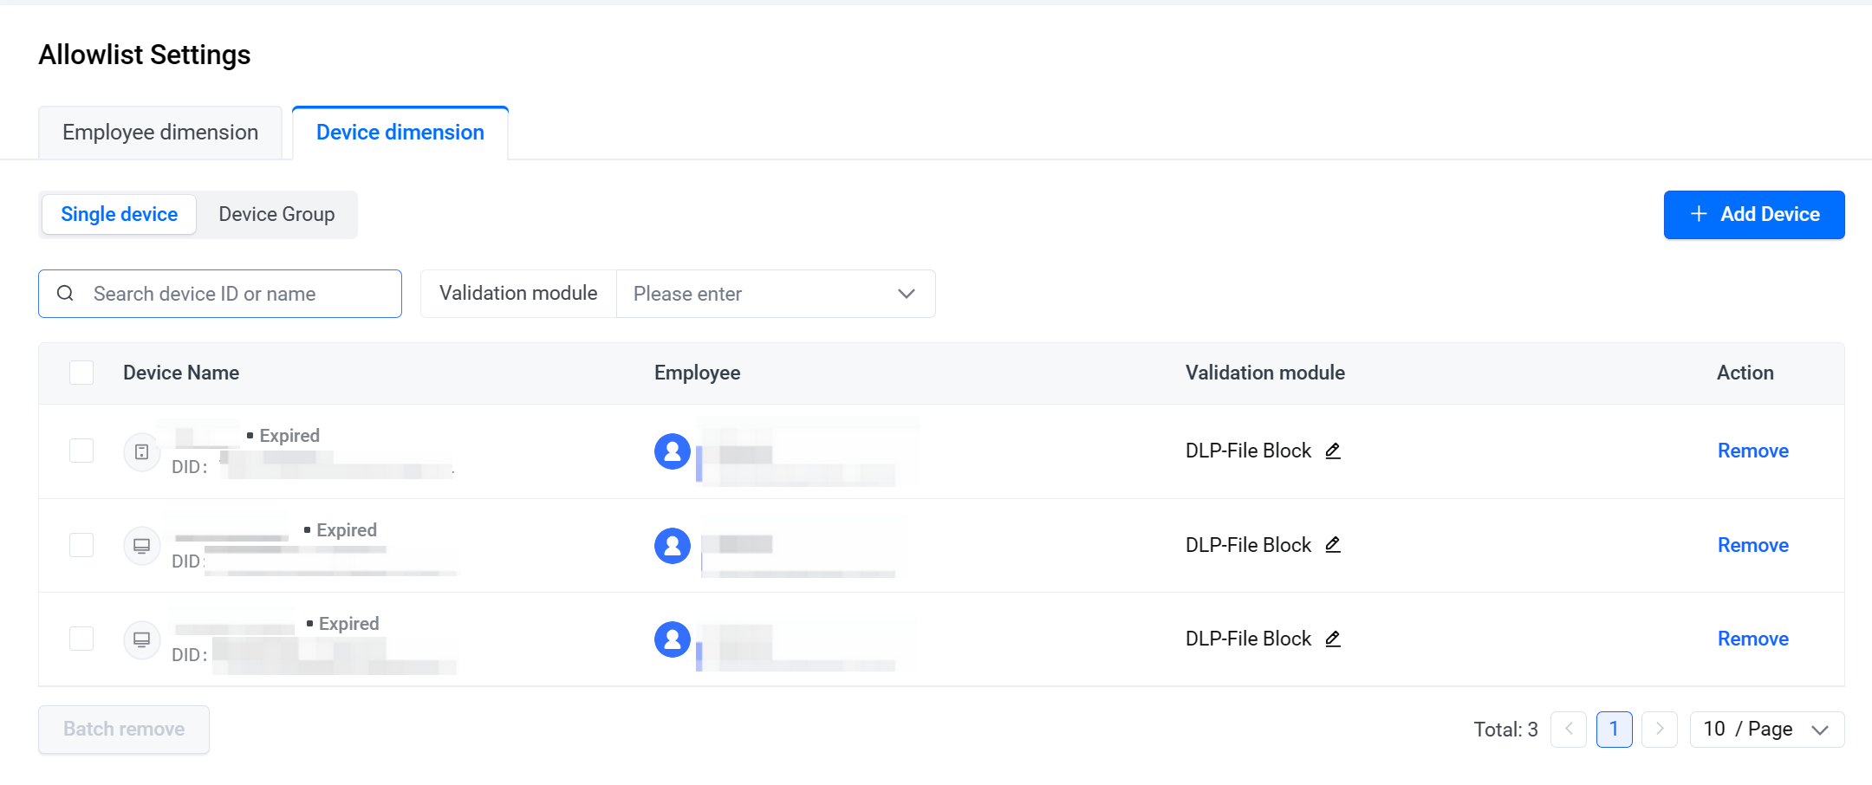Image resolution: width=1872 pixels, height=785 pixels.
Task: Edit DLP-File Block in first row
Action: pos(1333,451)
